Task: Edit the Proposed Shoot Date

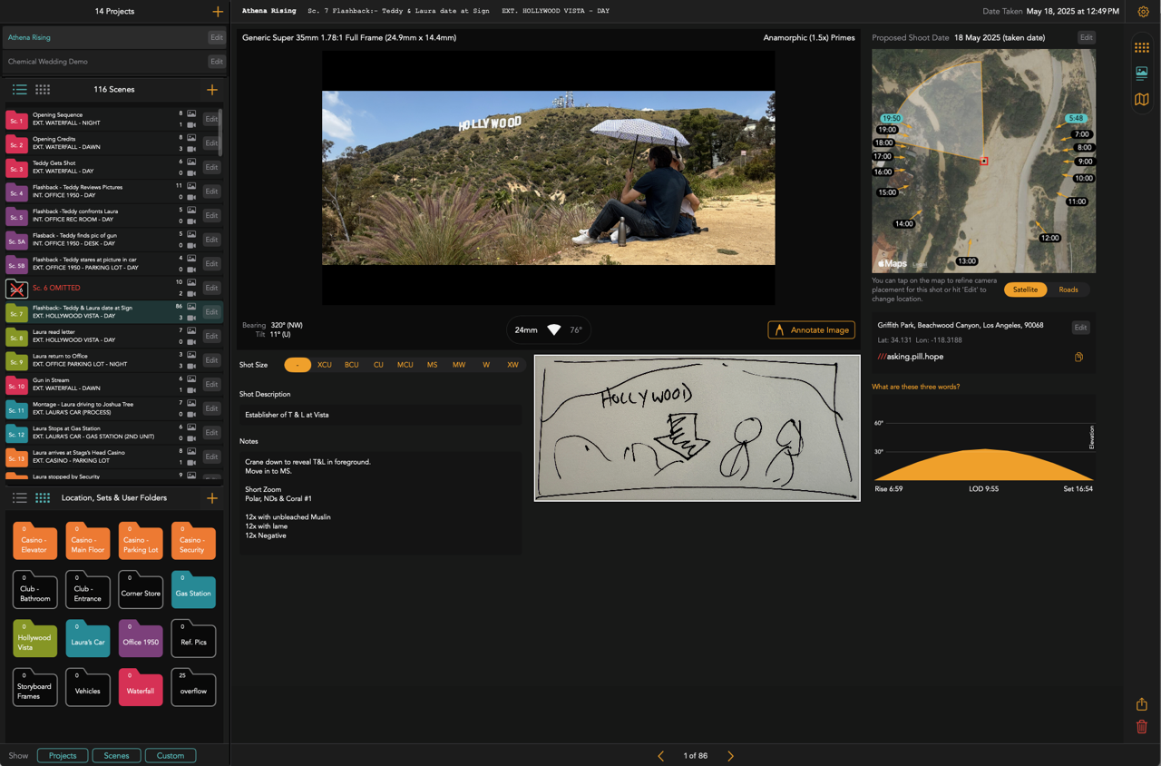Action: tap(1086, 37)
